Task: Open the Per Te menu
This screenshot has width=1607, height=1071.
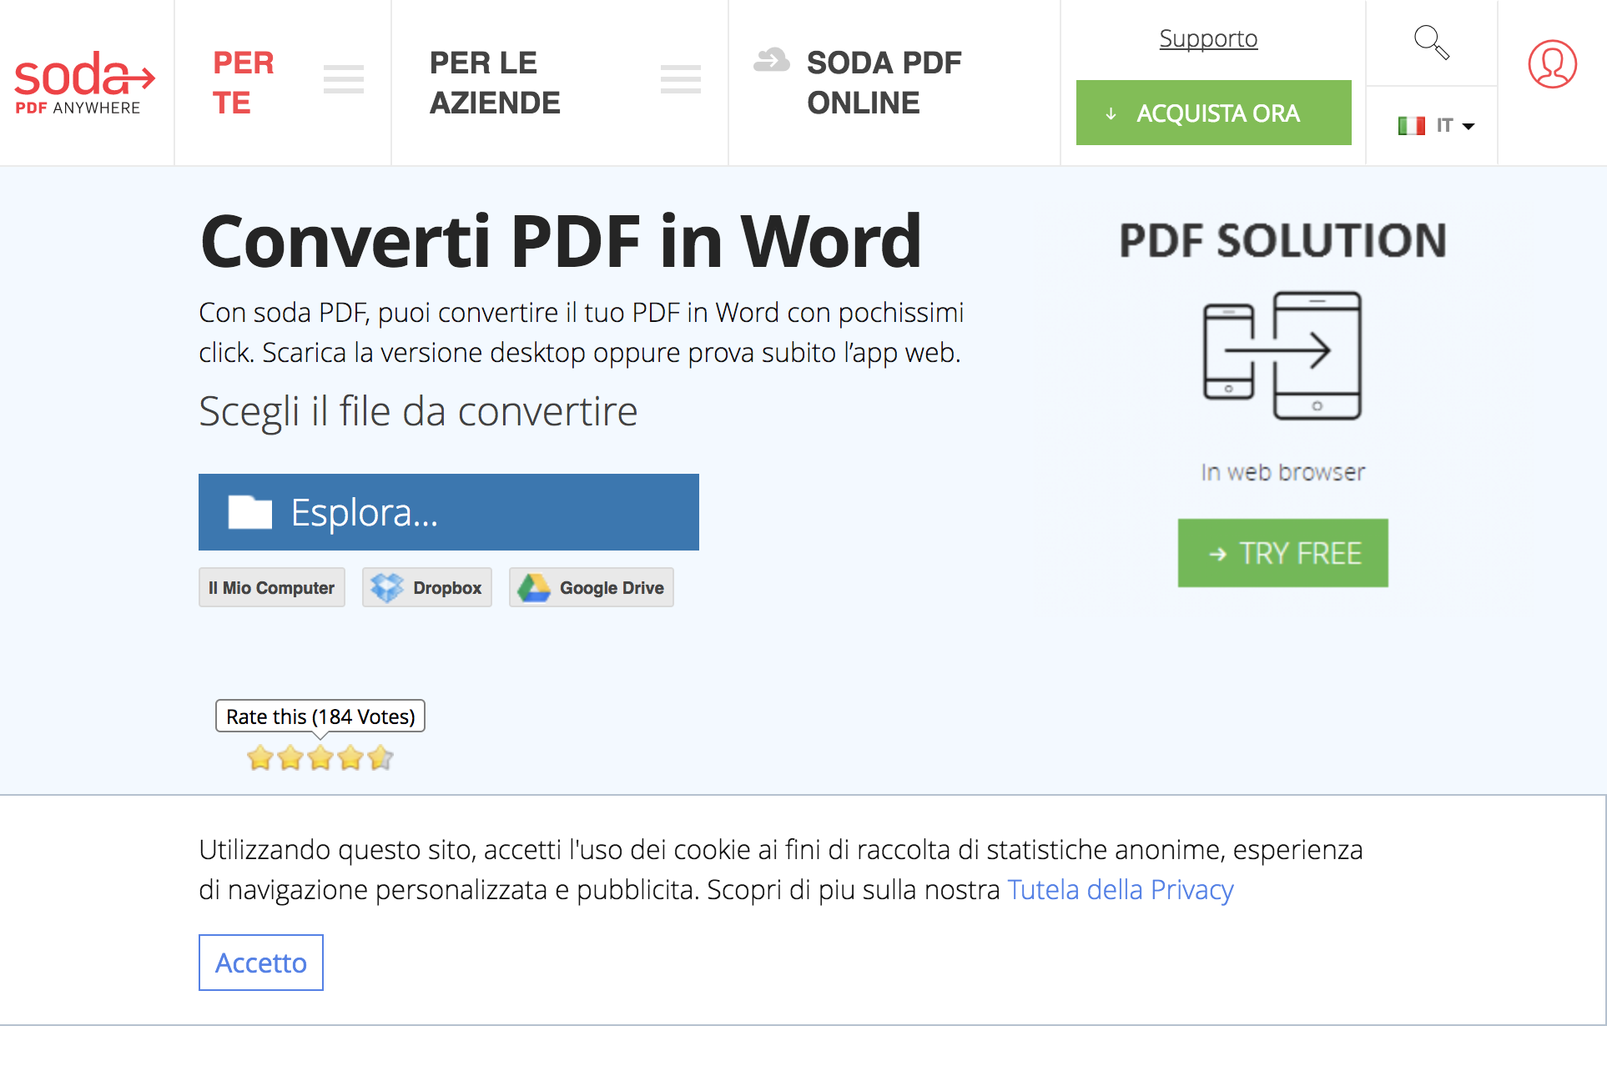Action: (x=243, y=83)
